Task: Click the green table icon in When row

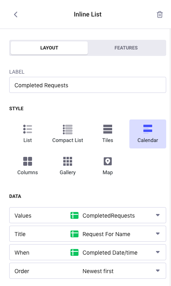Action: pyautogui.click(x=74, y=253)
